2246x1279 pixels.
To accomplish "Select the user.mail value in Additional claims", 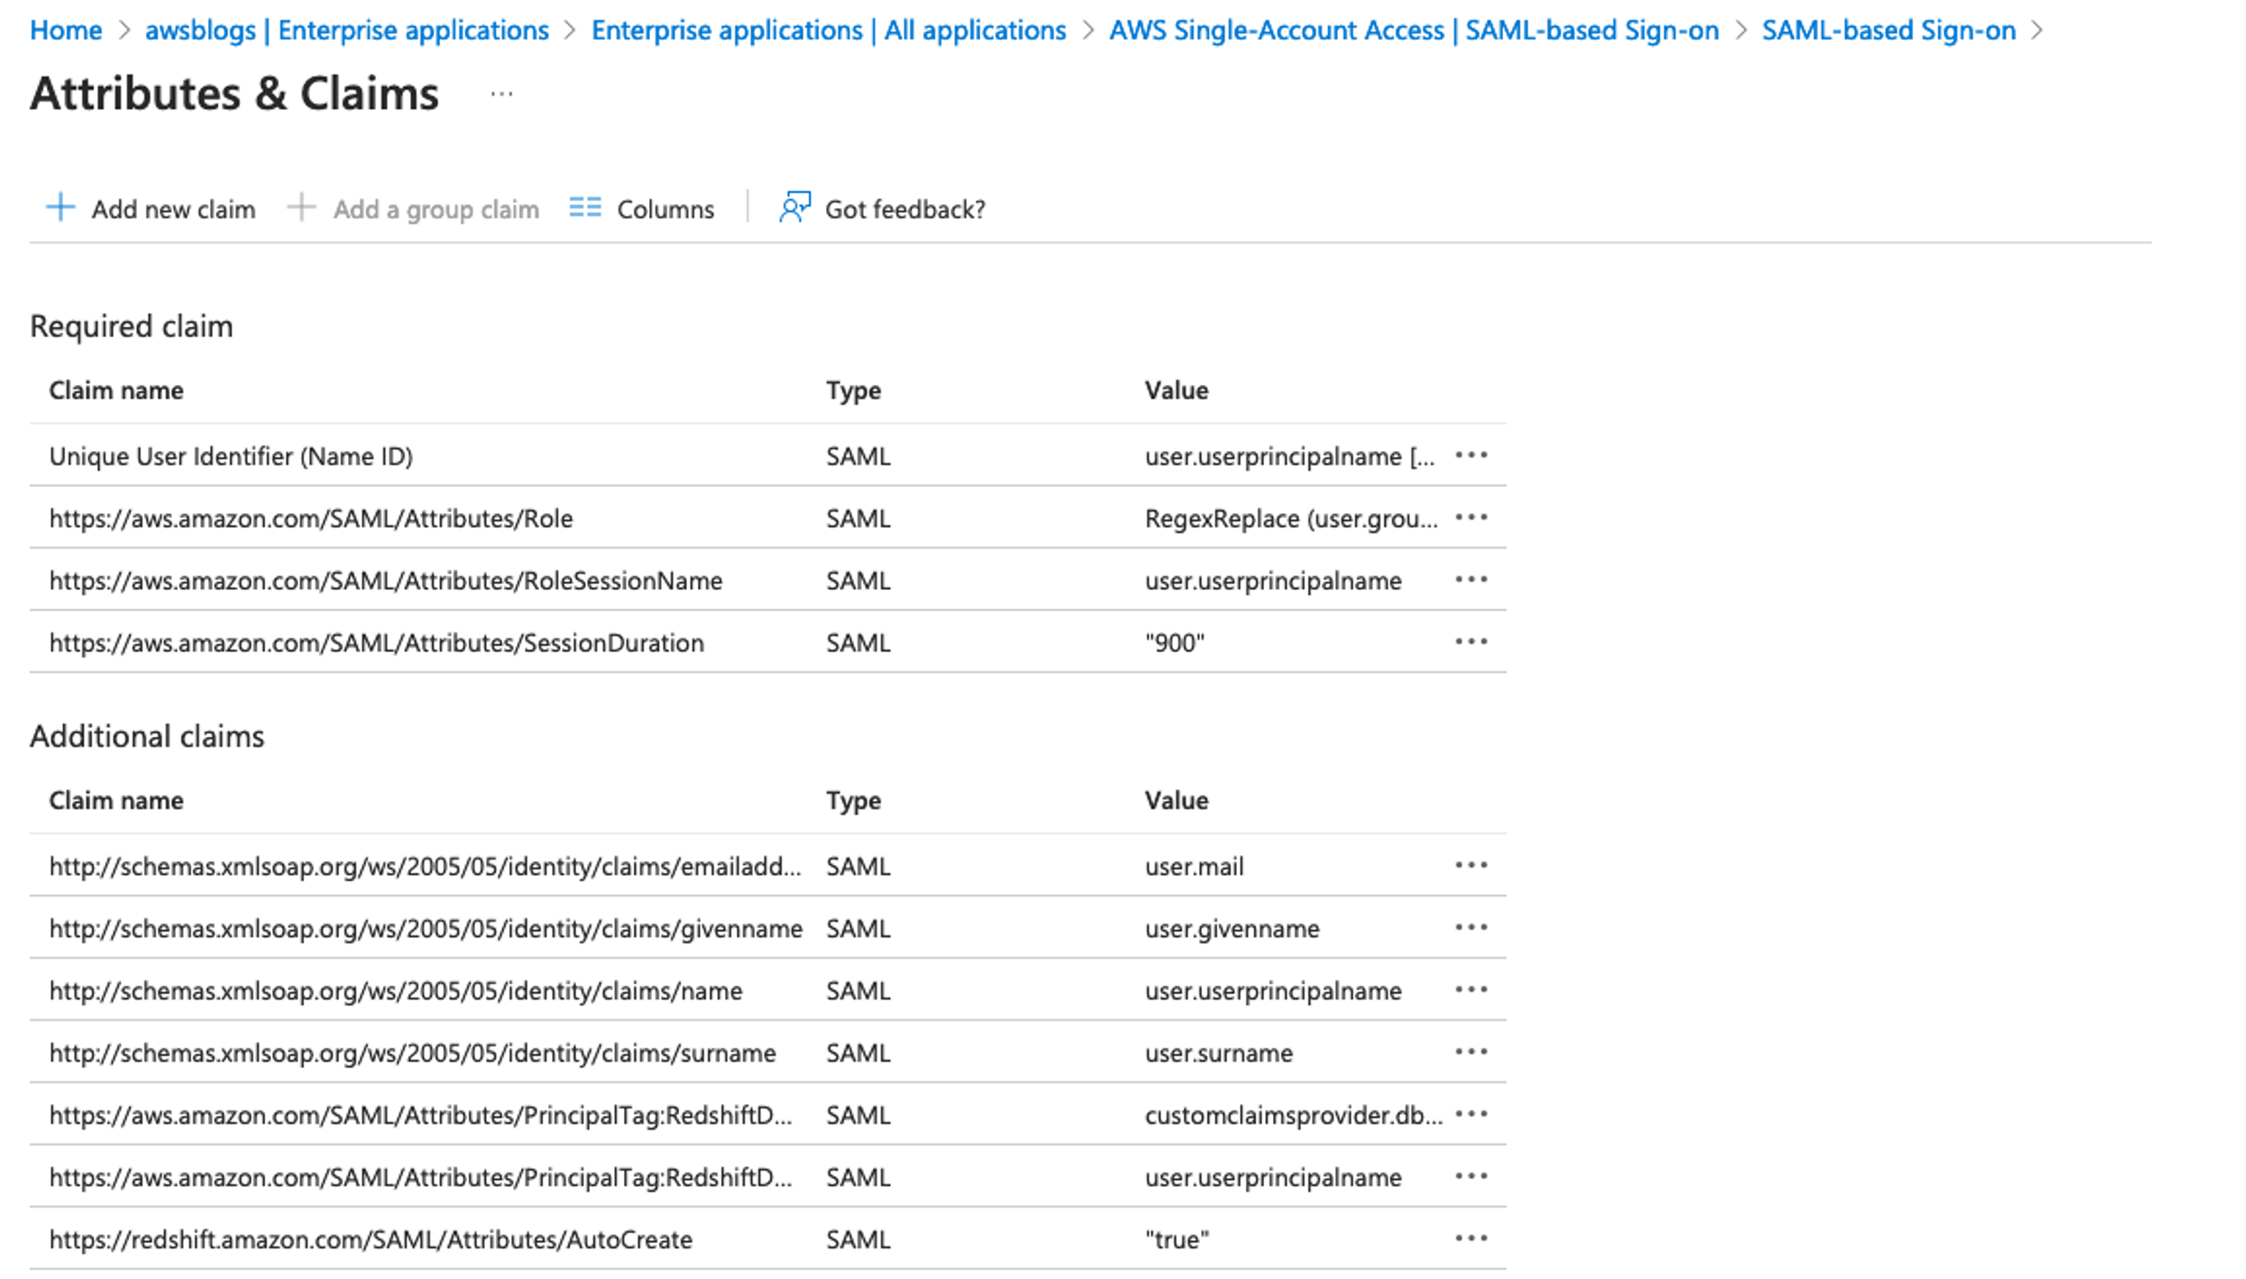I will pyautogui.click(x=1193, y=866).
